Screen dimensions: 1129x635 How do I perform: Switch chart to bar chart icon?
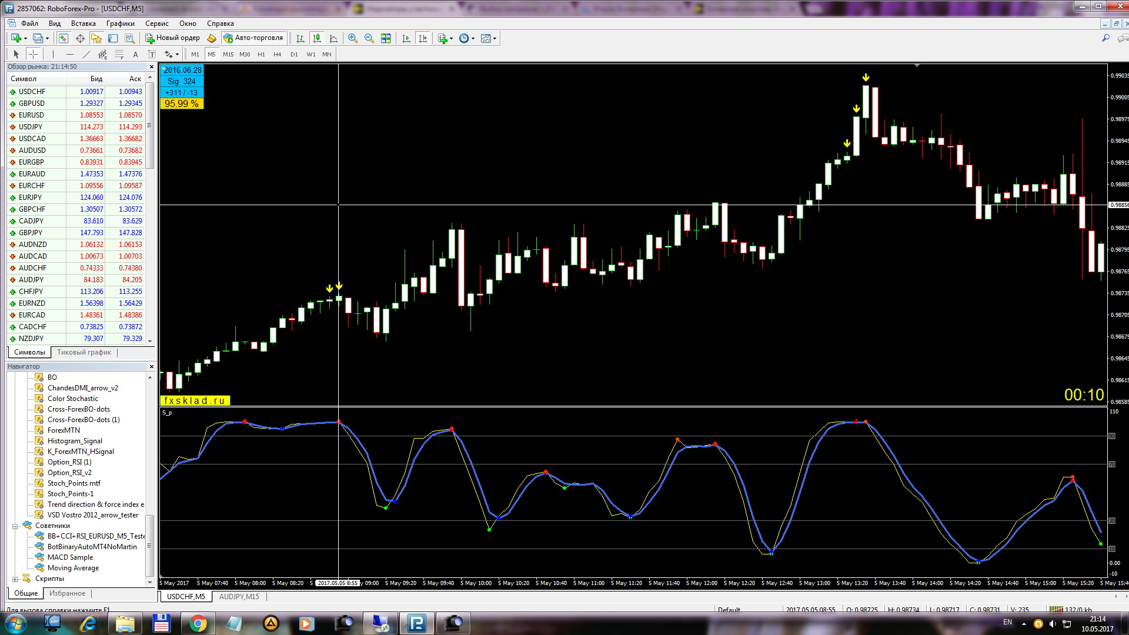pos(300,38)
